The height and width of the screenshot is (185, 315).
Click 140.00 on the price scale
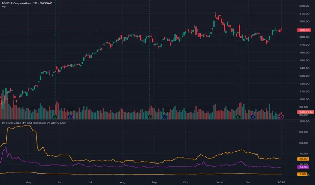coord(304,68)
